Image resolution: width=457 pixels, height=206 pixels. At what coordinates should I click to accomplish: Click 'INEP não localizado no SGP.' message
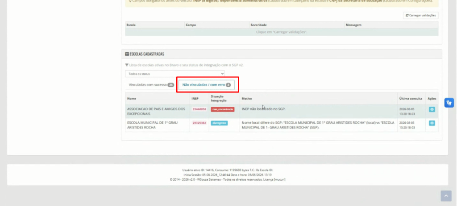(x=263, y=109)
